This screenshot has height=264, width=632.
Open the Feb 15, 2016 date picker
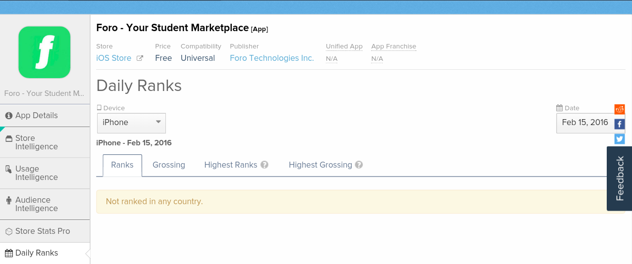(584, 123)
